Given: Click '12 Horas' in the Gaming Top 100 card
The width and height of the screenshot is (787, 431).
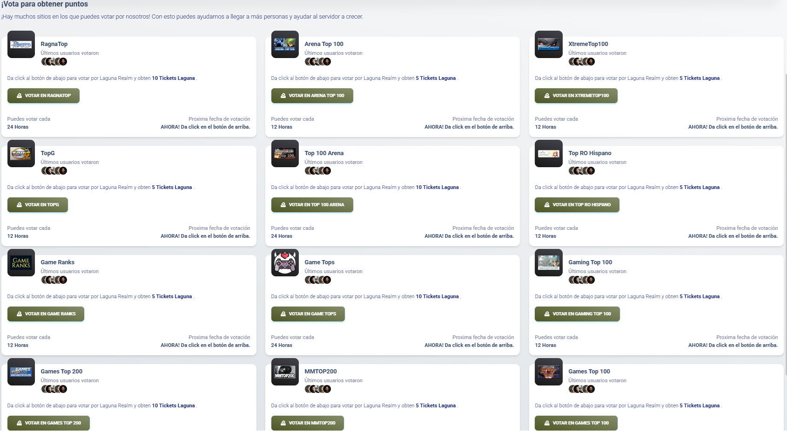Looking at the screenshot, I should pos(545,345).
